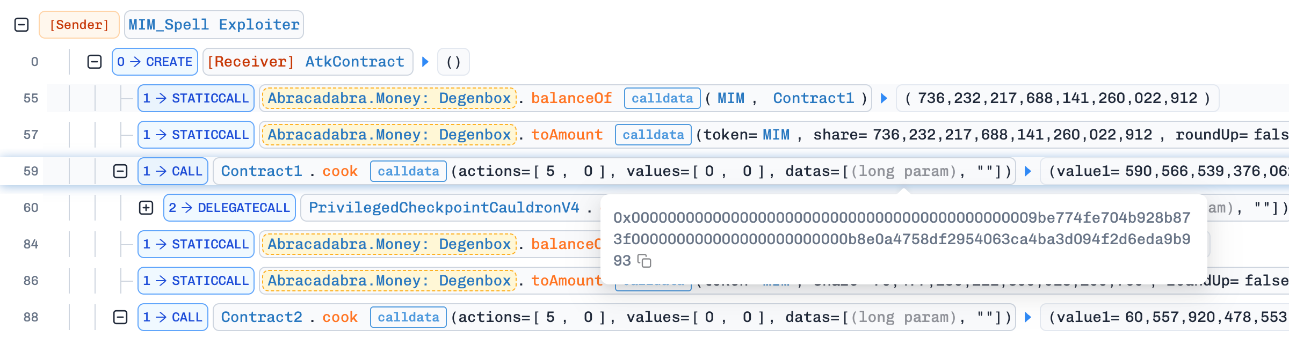Screen dimensions: 1289x337
Task: Open Abracadabra.Money: Degenbox on row 57
Action: tap(389, 135)
